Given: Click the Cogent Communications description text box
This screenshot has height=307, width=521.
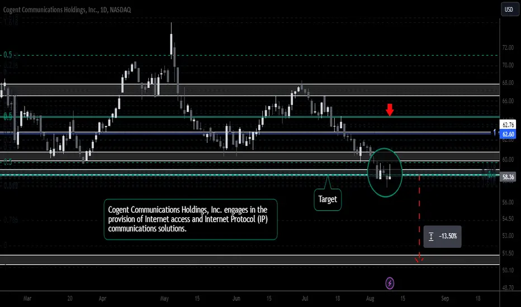Looking at the screenshot, I should coord(191,219).
